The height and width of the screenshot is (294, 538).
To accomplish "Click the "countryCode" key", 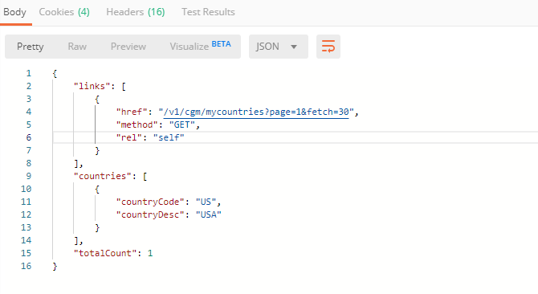I will point(150,202).
